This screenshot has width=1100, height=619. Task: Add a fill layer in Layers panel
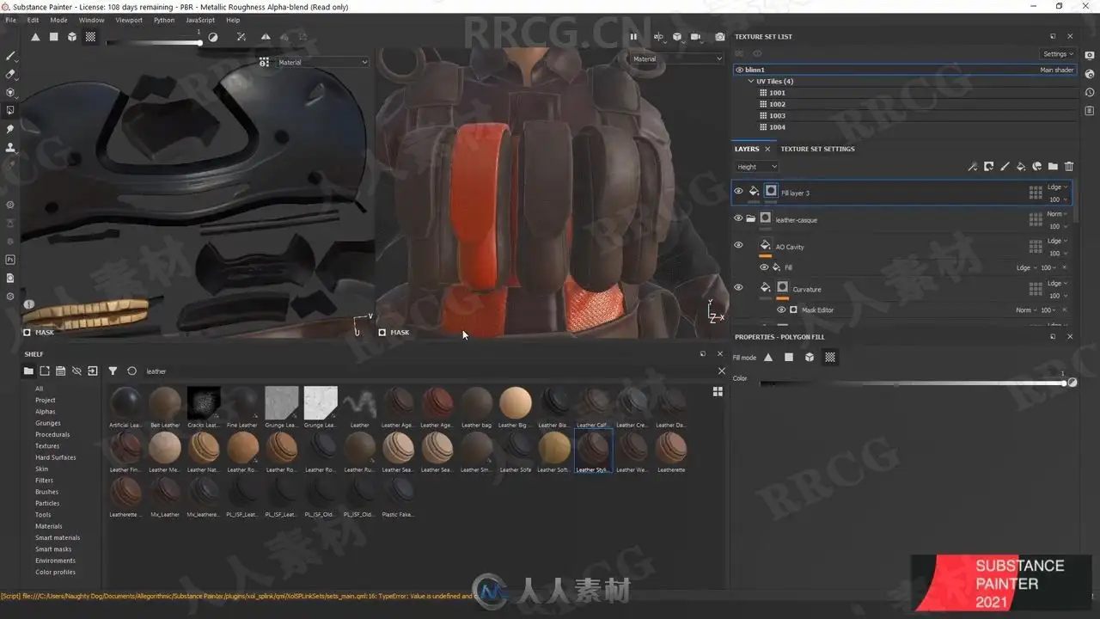1021,167
